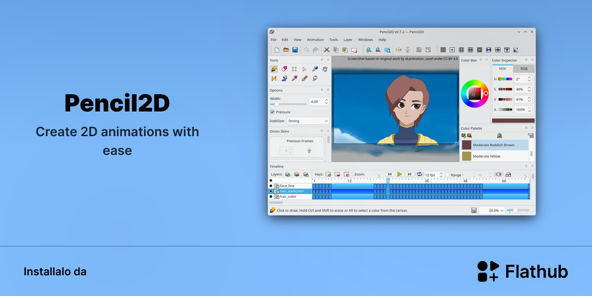Toggle visibility dot of hair_color layer

pos(271,196)
